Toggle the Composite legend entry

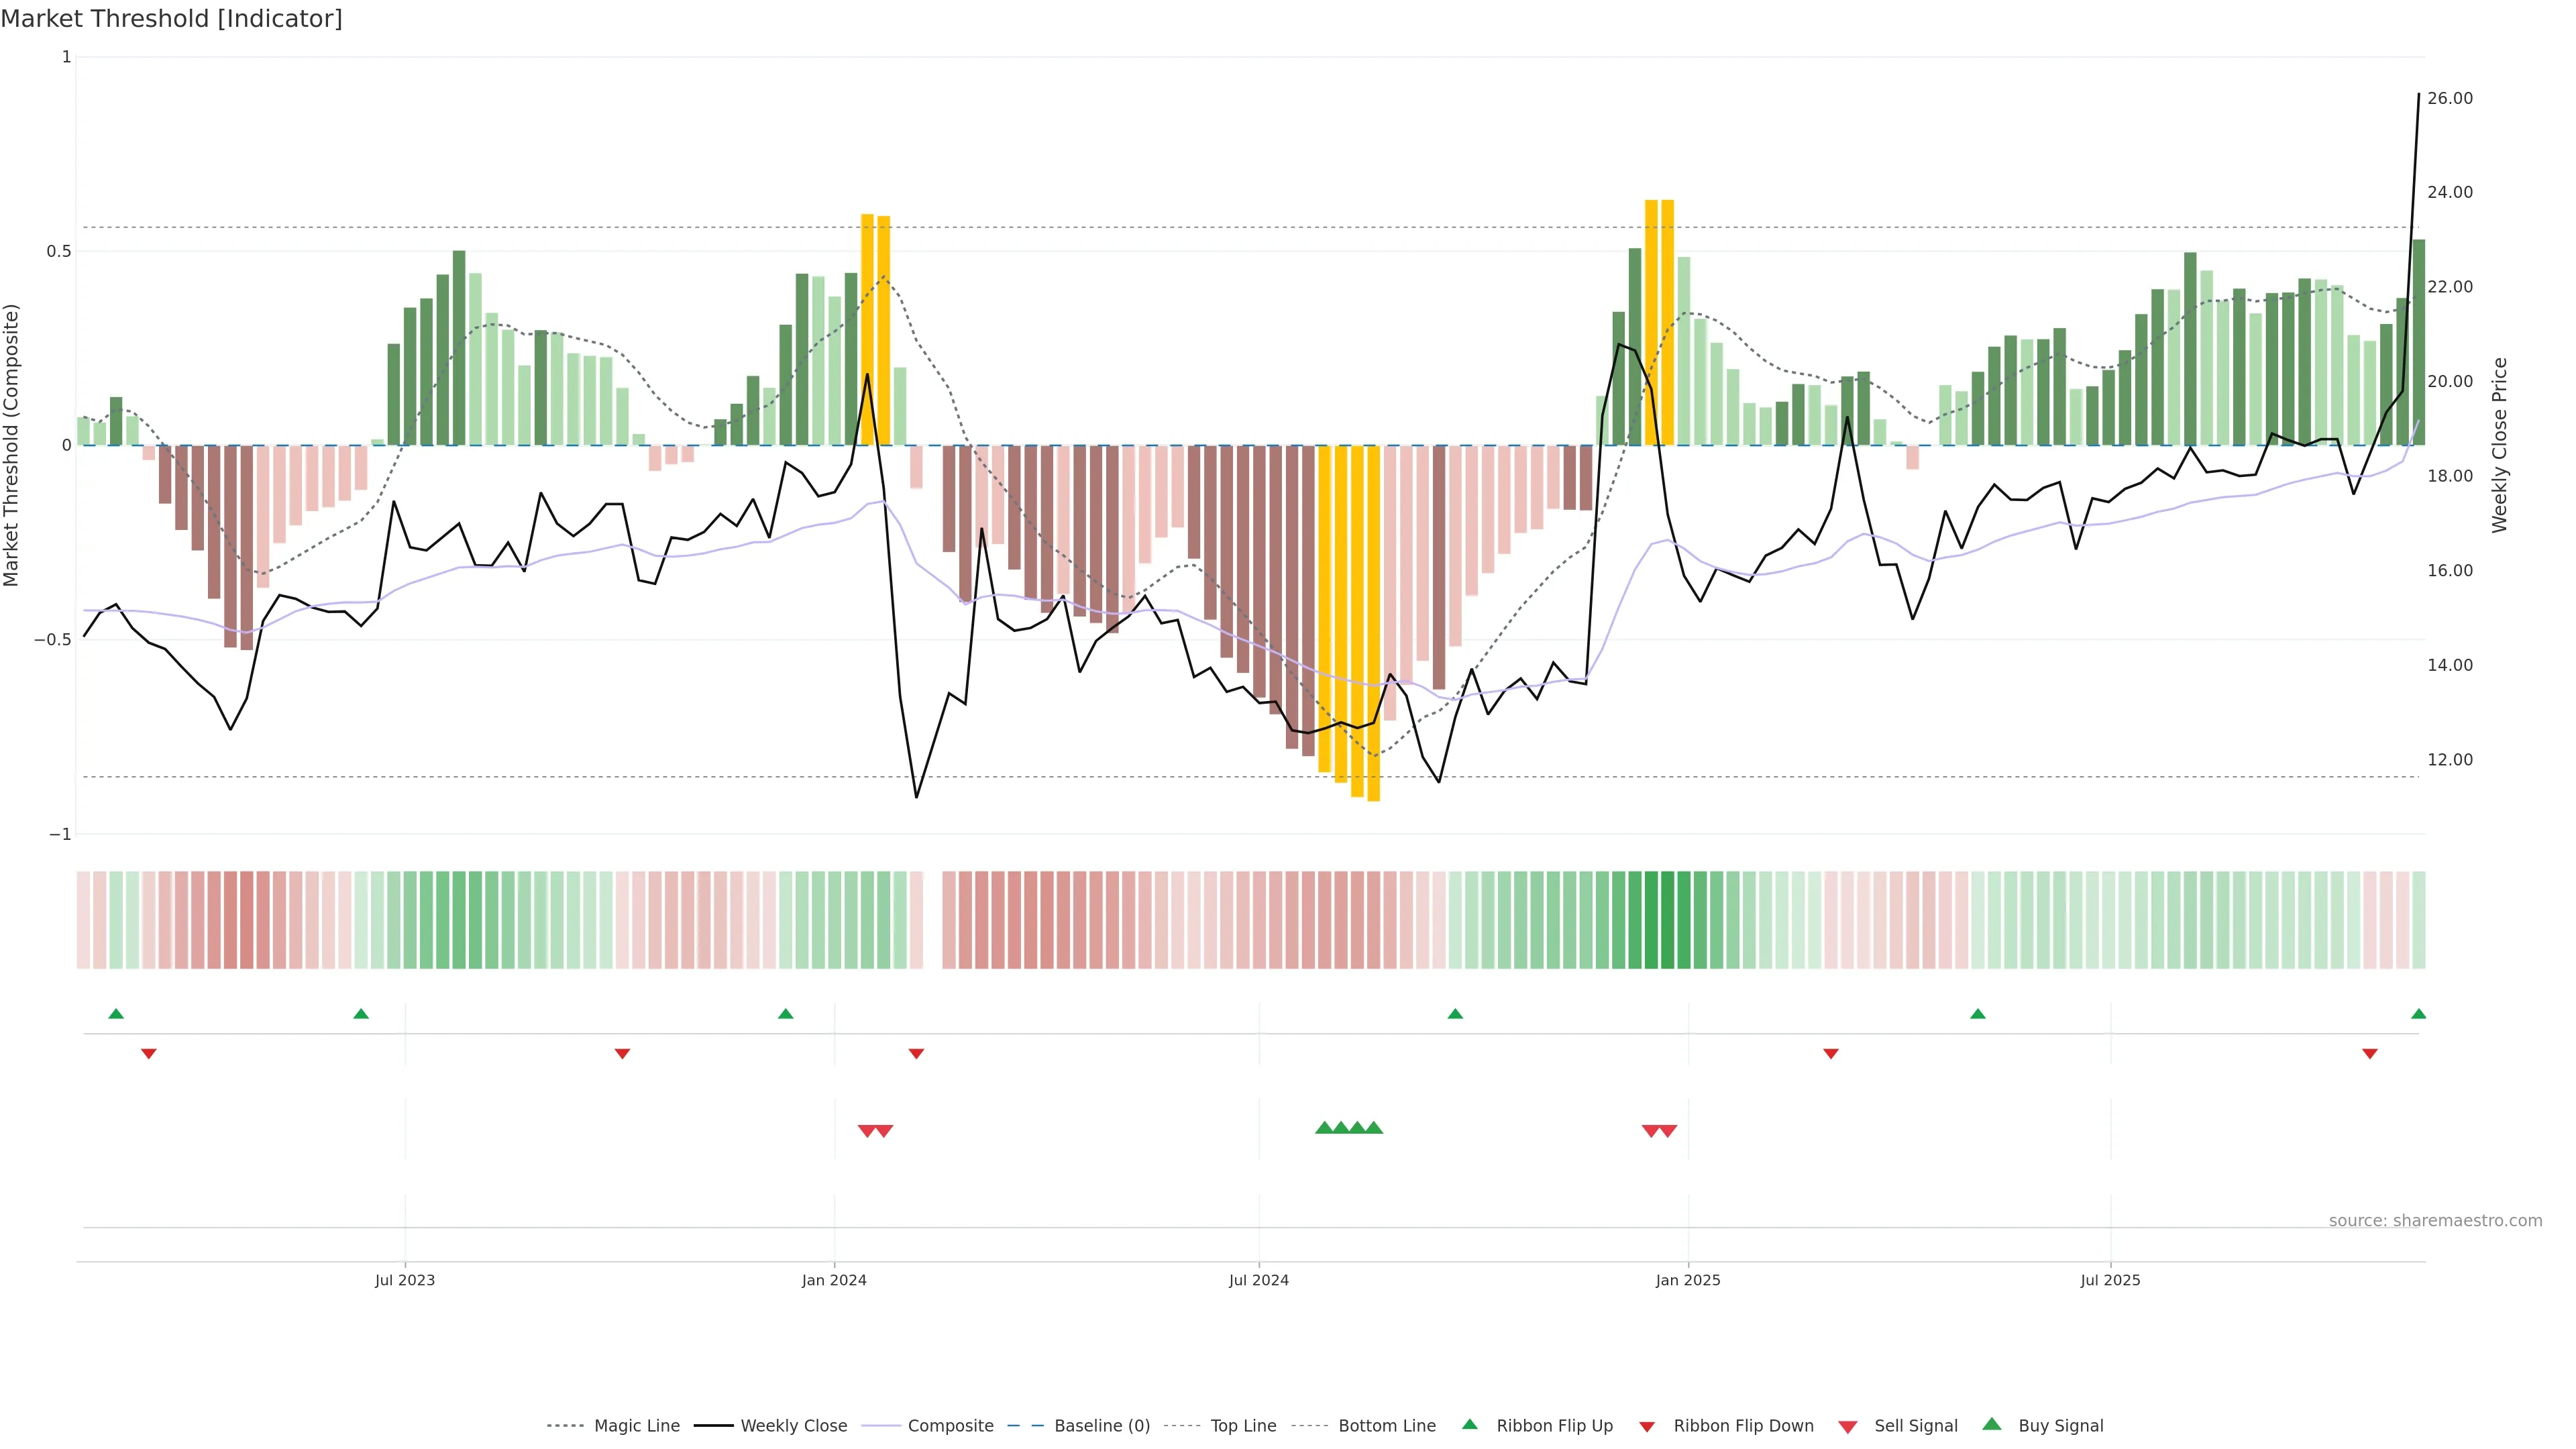[950, 1426]
